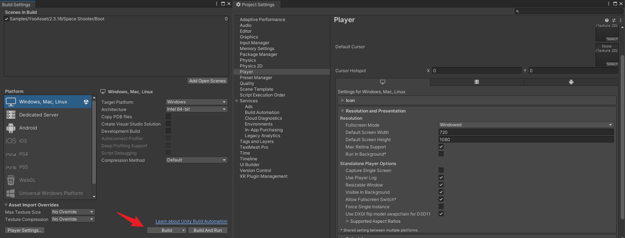
Task: Select the WebGL HTML5 platform icon
Action: coord(11,180)
